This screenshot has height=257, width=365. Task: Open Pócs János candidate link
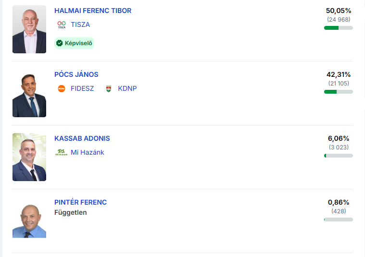point(76,74)
